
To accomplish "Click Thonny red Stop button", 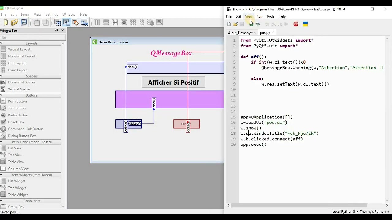I will (296, 24).
